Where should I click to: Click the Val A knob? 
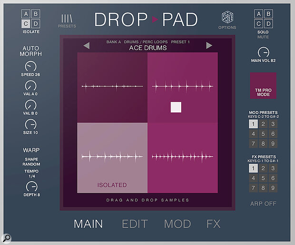coord(30,86)
